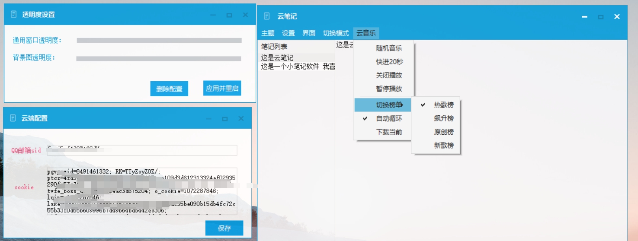
Task: Maximize the 云笔记 window
Action: 601,17
